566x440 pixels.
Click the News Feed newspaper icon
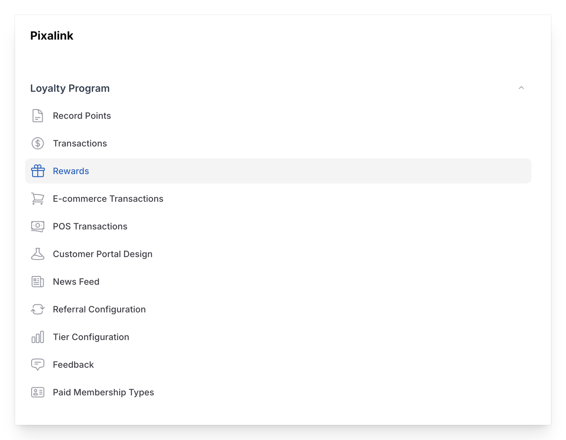click(37, 282)
